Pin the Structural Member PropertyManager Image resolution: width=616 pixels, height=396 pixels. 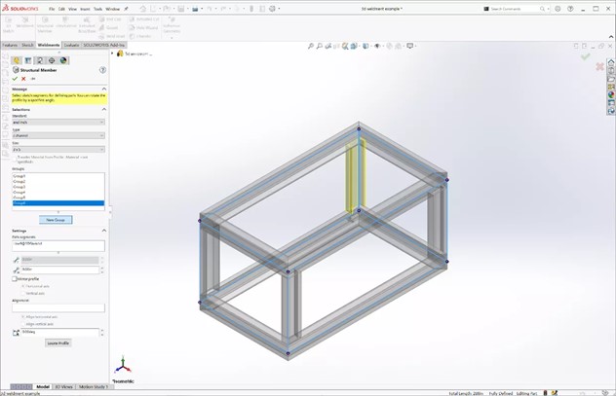pos(33,79)
